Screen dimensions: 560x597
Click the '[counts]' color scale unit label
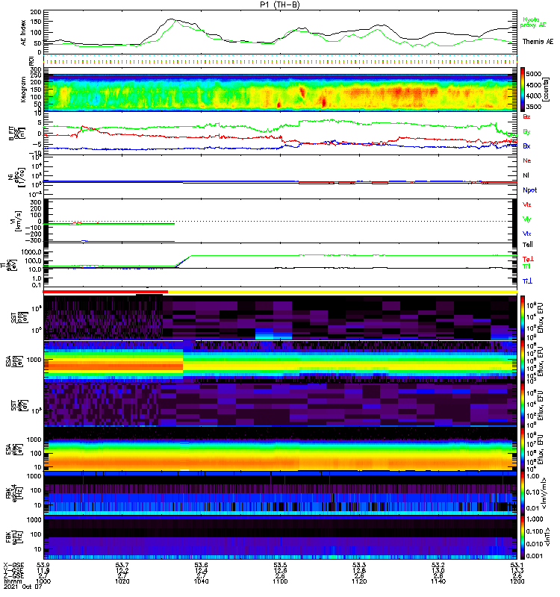(x=547, y=90)
